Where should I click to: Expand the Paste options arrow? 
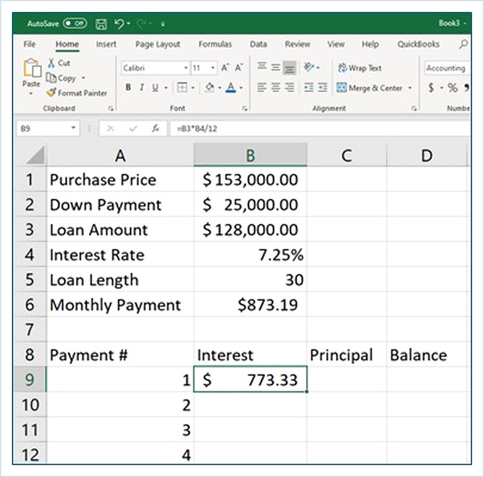tap(31, 93)
